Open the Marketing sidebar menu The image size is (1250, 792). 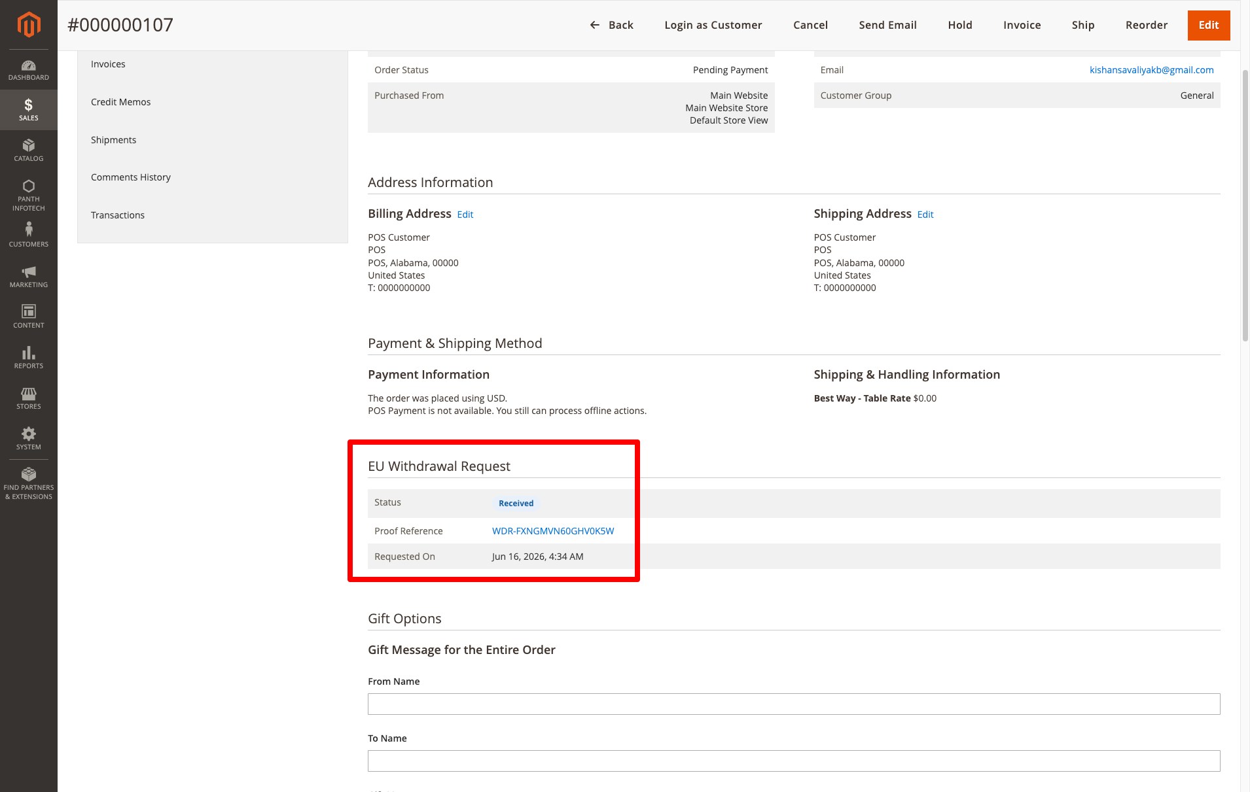point(28,276)
